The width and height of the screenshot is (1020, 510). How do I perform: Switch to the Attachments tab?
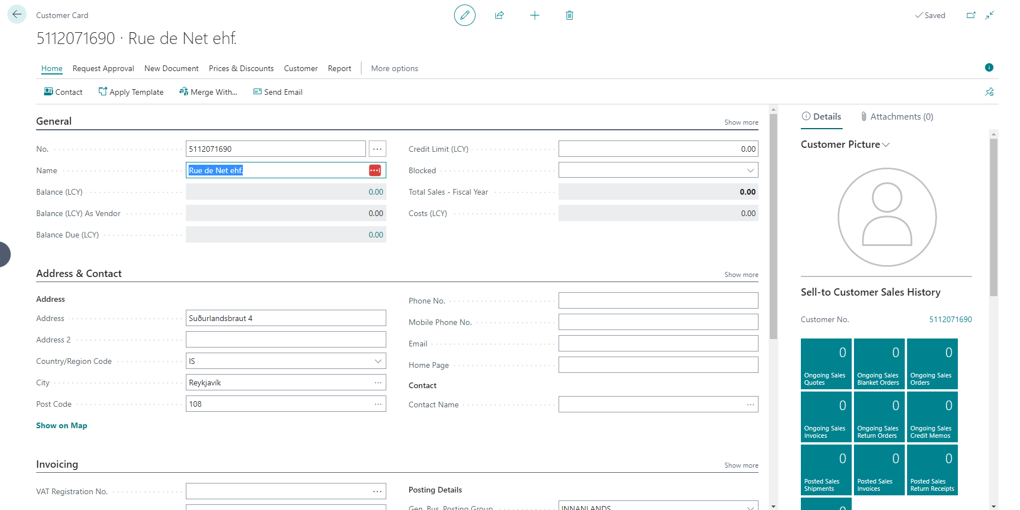click(896, 117)
